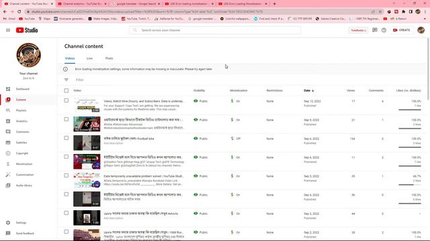The height and width of the screenshot is (241, 430).
Task: Switch to the Posts tab
Action: pyautogui.click(x=109, y=58)
